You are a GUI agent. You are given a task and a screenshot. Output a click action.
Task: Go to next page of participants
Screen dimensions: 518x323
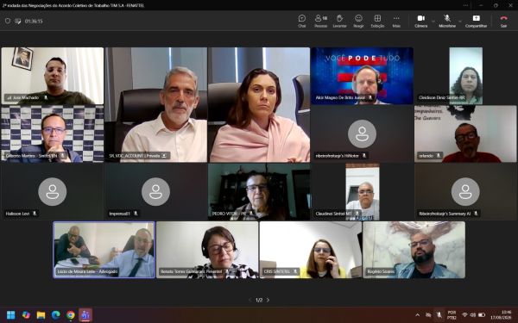click(268, 300)
